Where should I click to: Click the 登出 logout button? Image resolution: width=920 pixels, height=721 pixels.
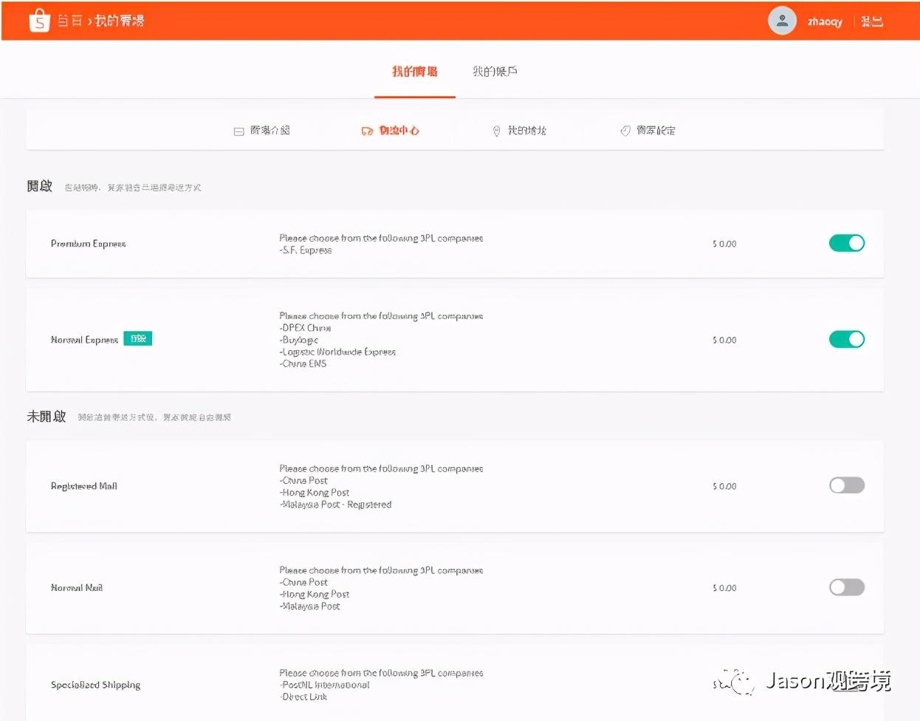click(872, 21)
